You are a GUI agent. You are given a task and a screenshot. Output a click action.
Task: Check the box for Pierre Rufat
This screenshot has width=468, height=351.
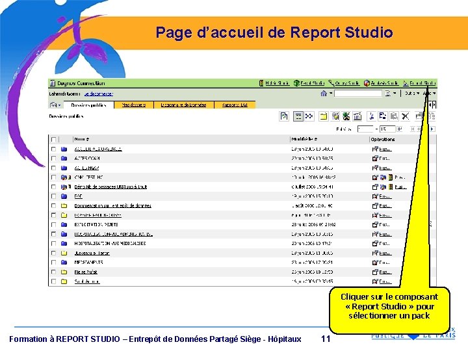click(x=53, y=272)
